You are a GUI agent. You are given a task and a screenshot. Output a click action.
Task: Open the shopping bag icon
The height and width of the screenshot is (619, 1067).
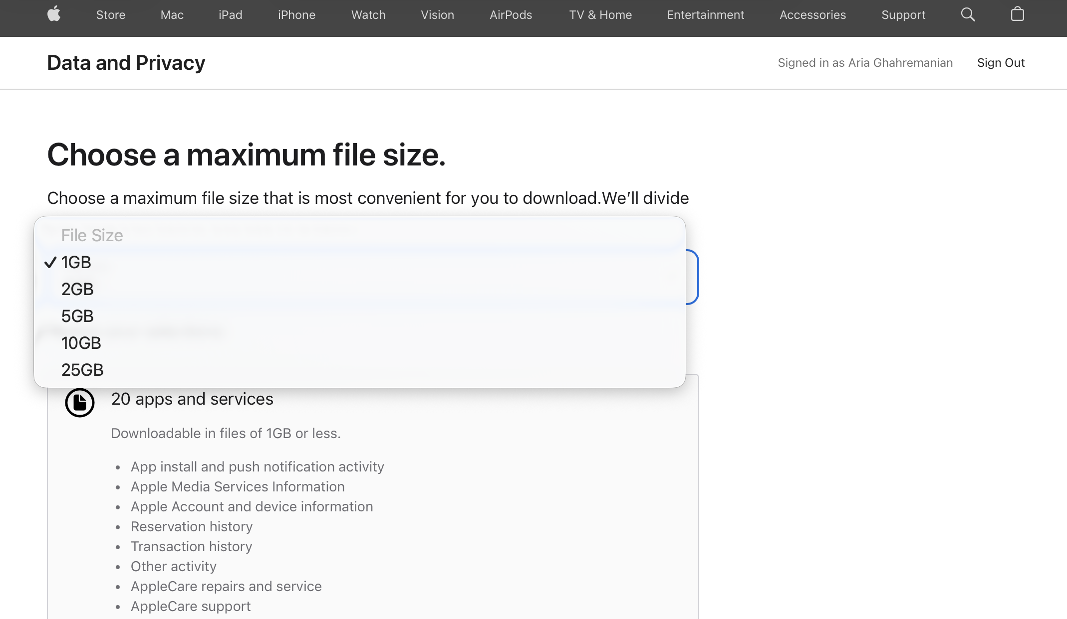pos(1017,14)
